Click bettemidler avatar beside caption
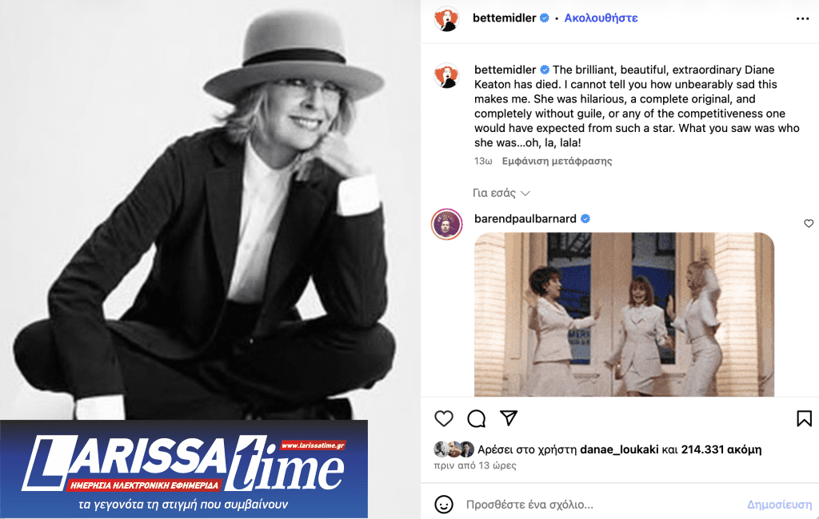819x519 pixels. click(x=446, y=76)
